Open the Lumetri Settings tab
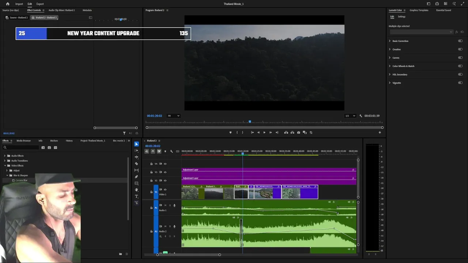Screen dimensions: 468x263 pyautogui.click(x=401, y=17)
